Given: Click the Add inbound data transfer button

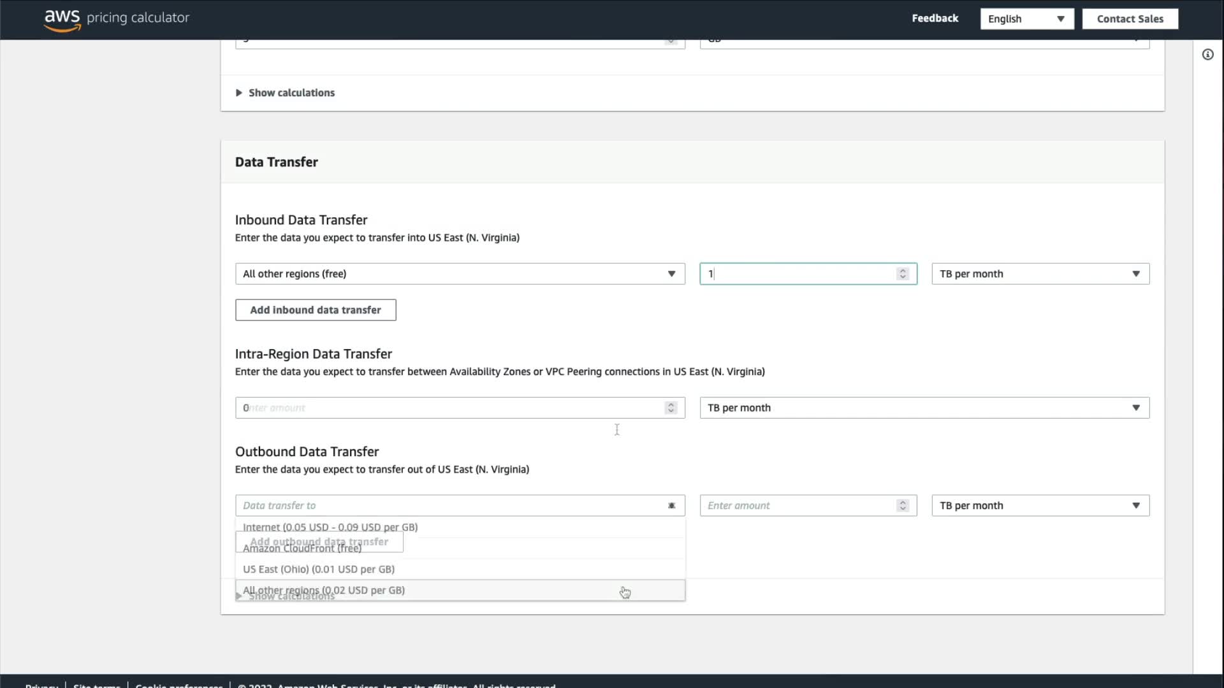Looking at the screenshot, I should 316,310.
